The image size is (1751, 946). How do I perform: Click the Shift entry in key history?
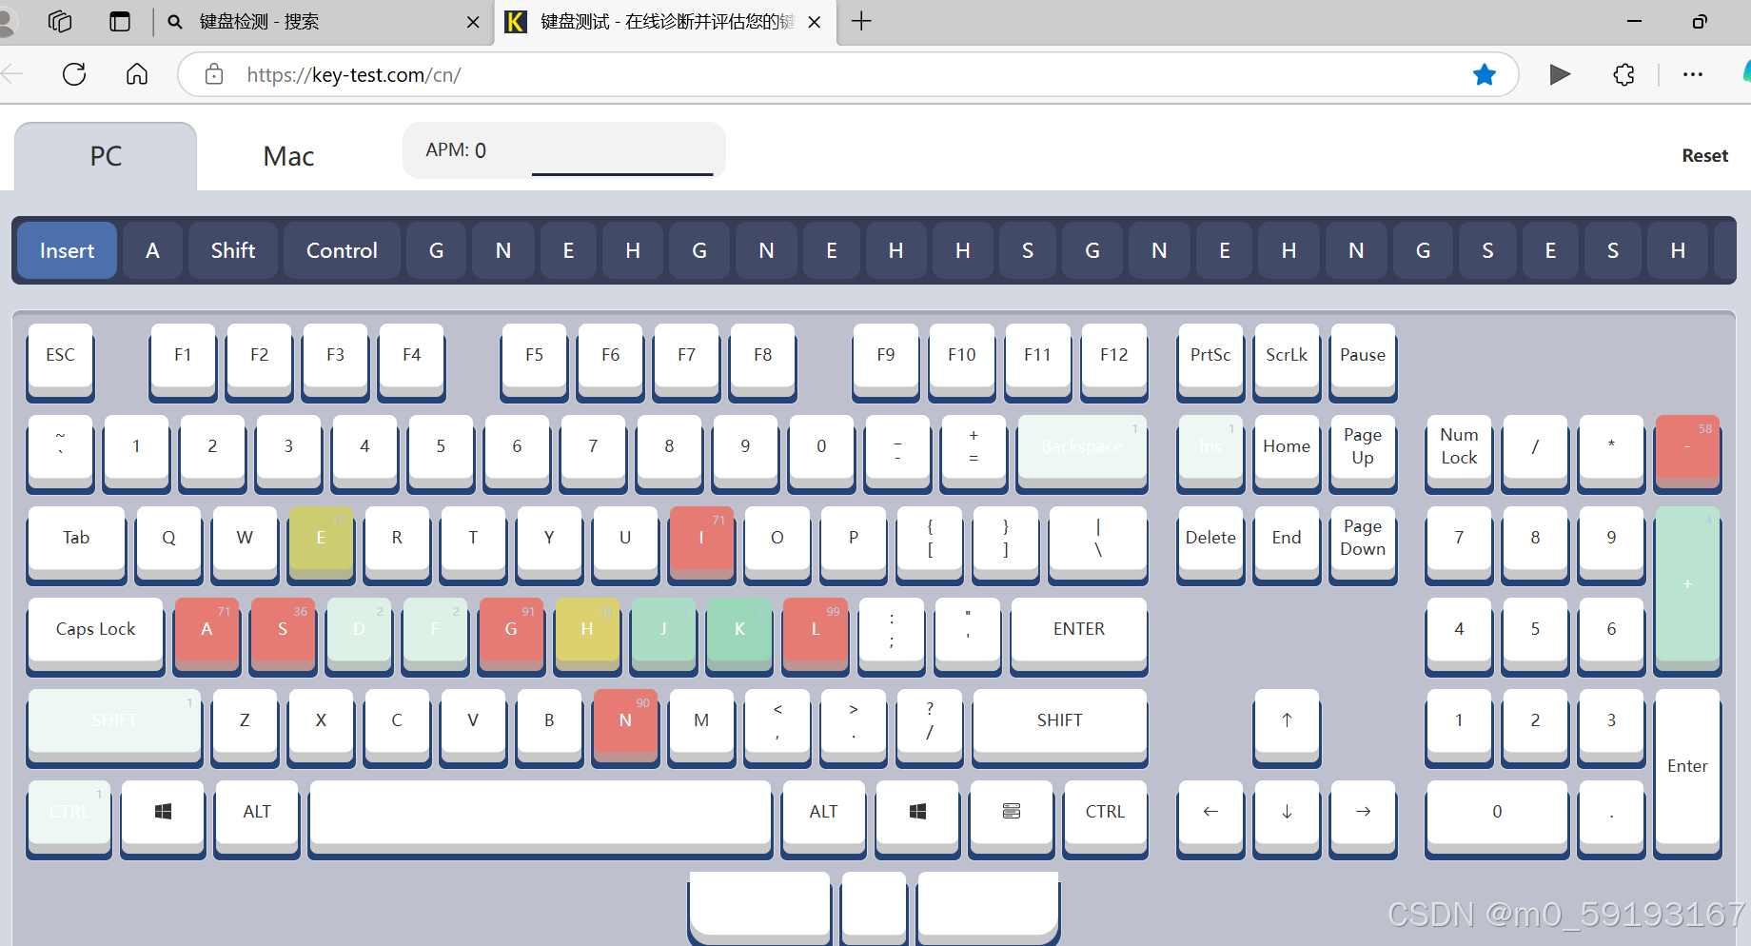coord(233,250)
